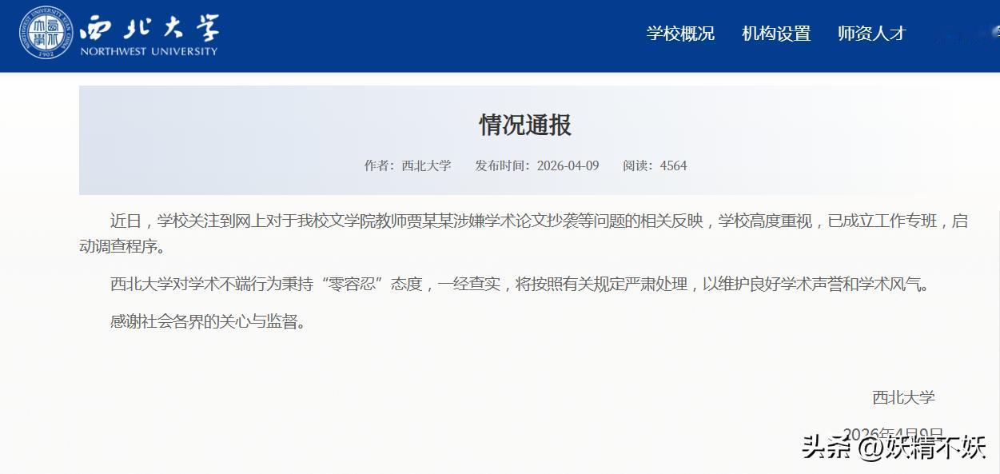
Task: Open the 师资人才 menu
Action: pos(871,34)
